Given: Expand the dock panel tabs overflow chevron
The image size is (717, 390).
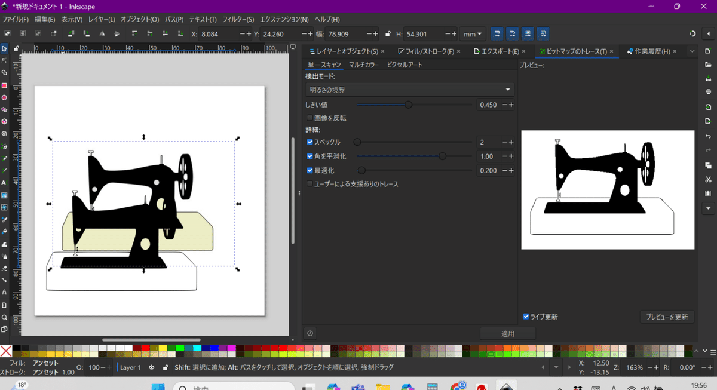Looking at the screenshot, I should [x=692, y=51].
